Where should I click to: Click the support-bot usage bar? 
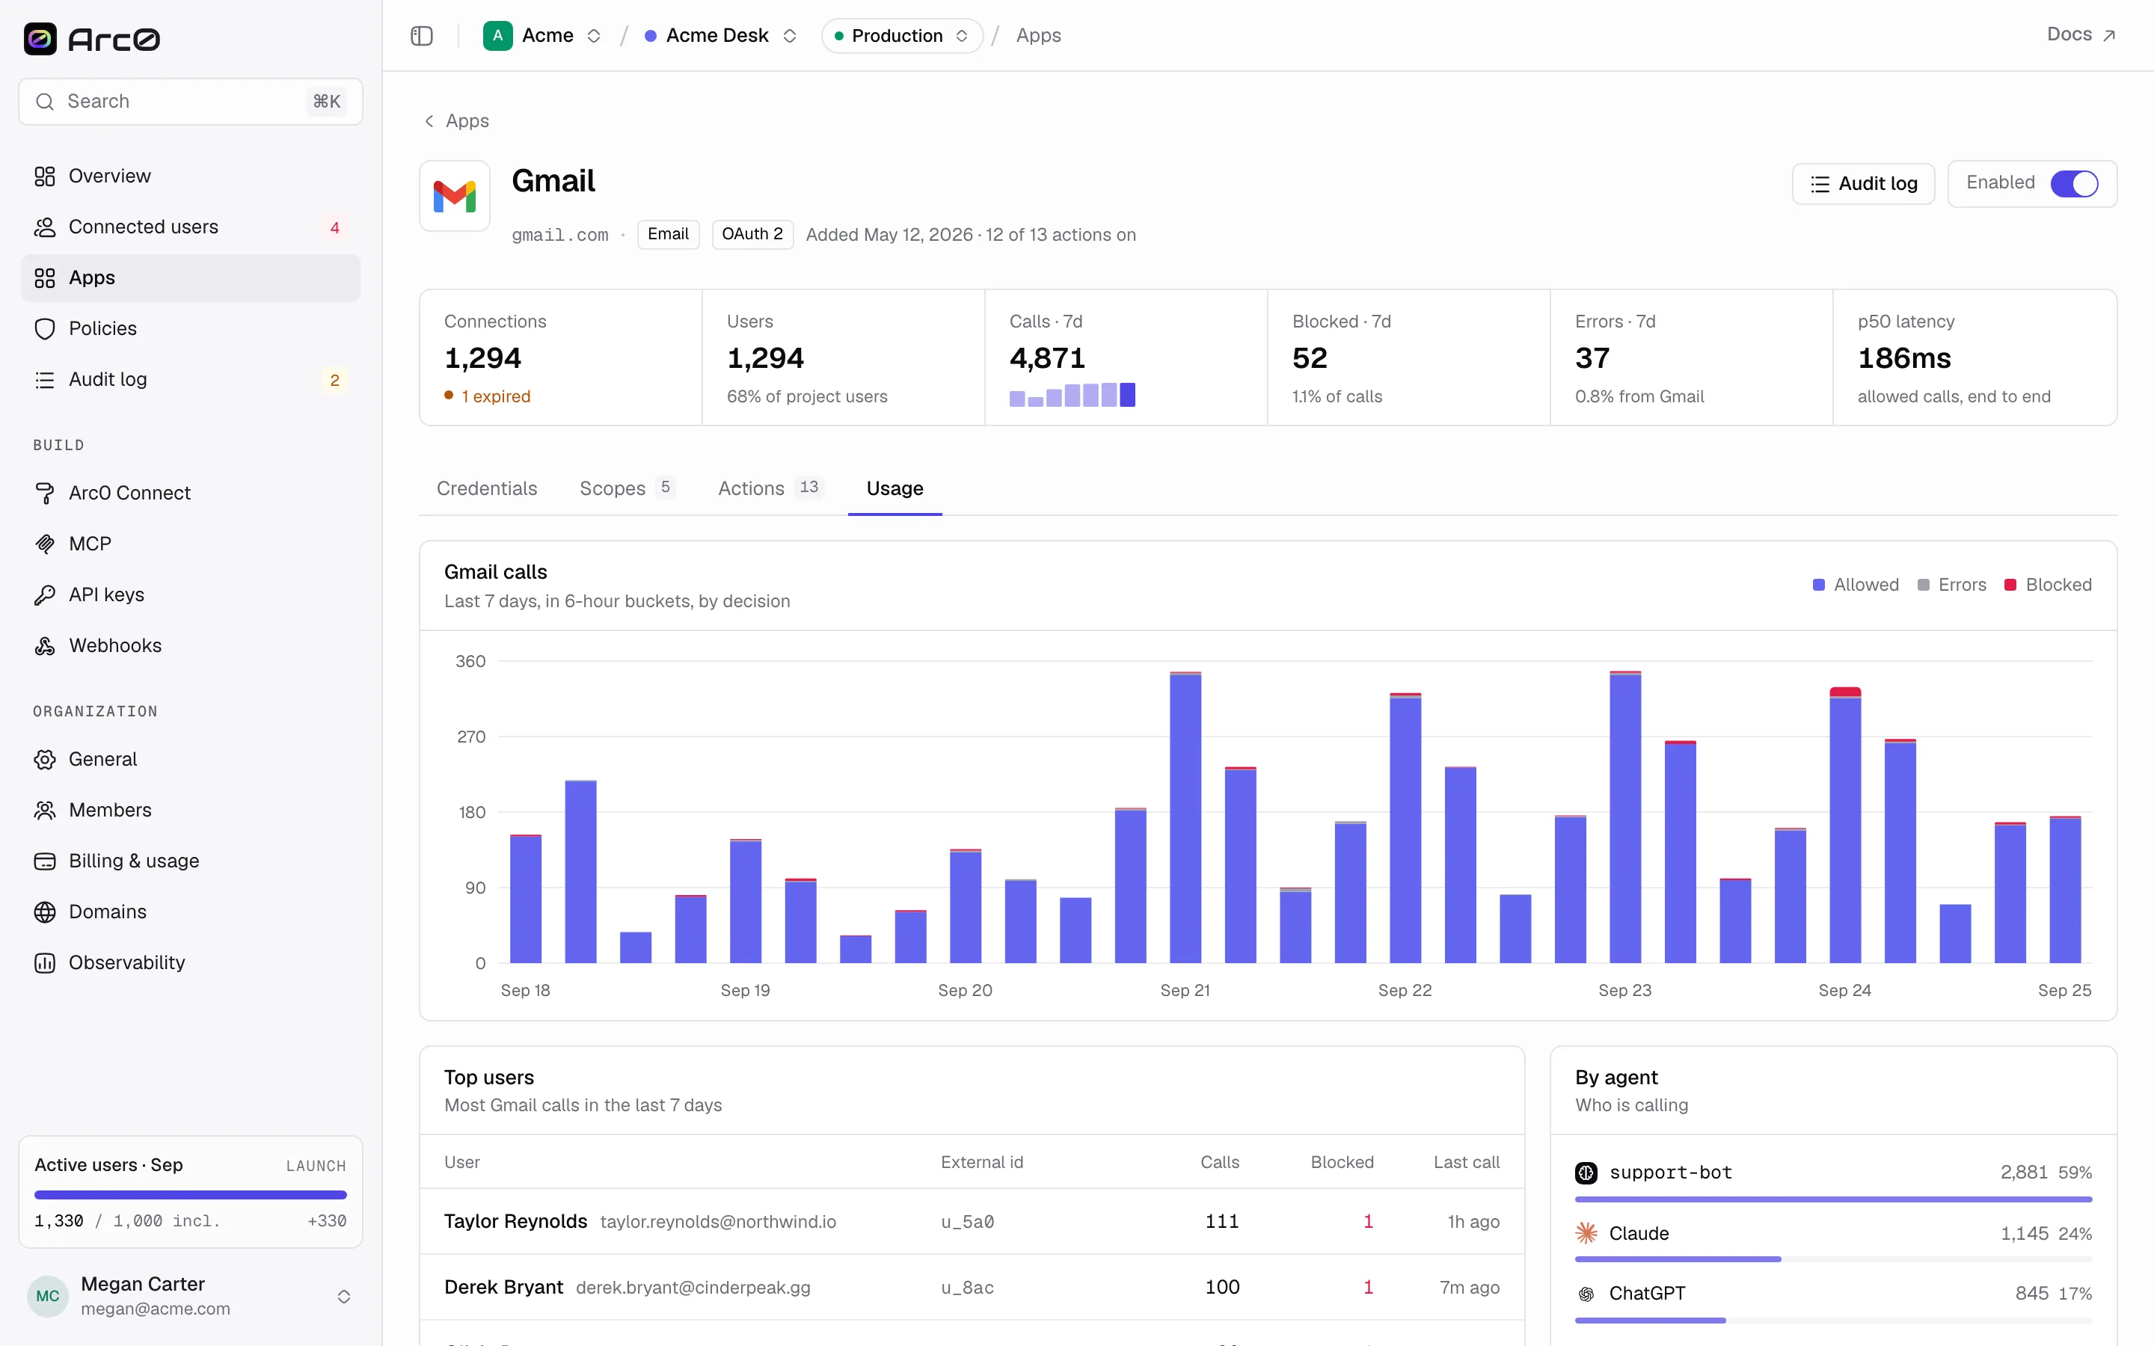point(1834,1199)
